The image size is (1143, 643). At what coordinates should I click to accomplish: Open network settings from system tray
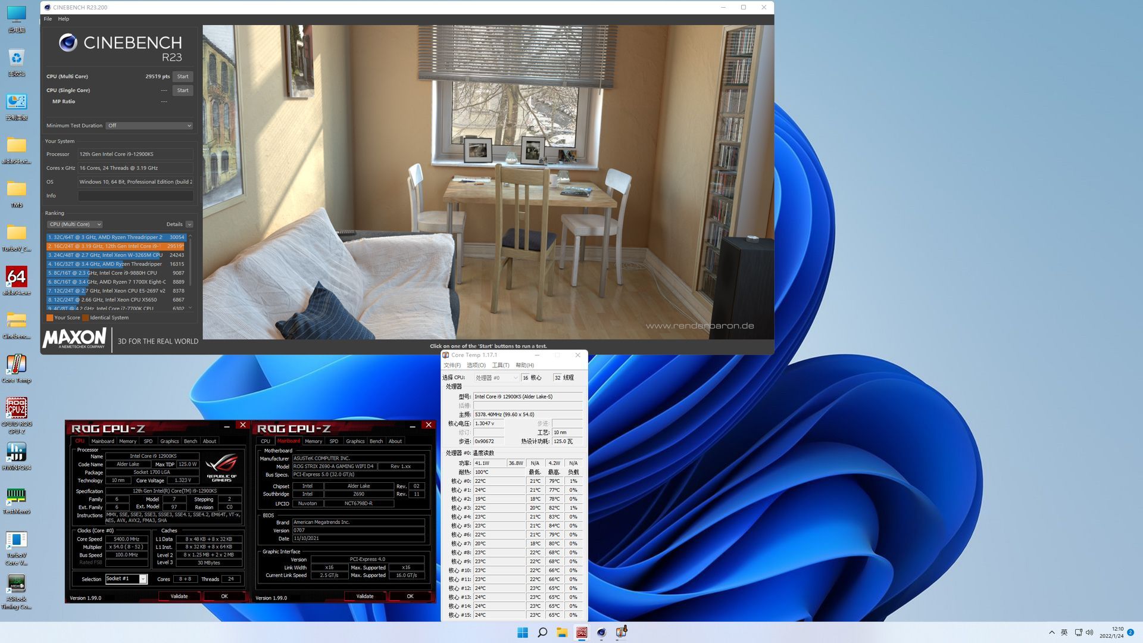click(1078, 632)
